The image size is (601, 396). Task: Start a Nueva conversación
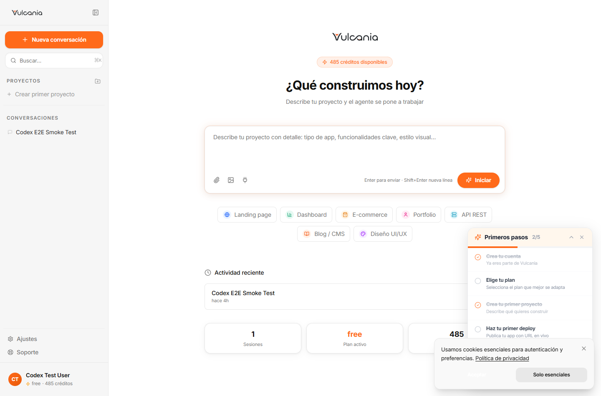54,40
